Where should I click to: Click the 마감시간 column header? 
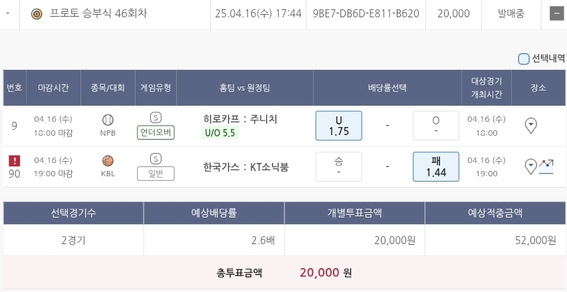click(x=53, y=88)
